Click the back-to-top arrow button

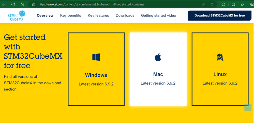point(248,107)
